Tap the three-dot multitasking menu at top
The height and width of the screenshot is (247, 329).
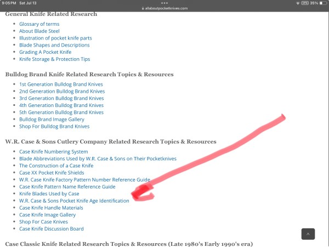[164, 3]
